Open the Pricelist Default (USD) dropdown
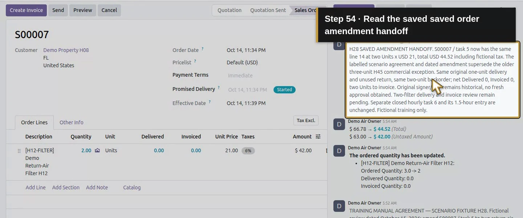The width and height of the screenshot is (523, 218). [242, 62]
